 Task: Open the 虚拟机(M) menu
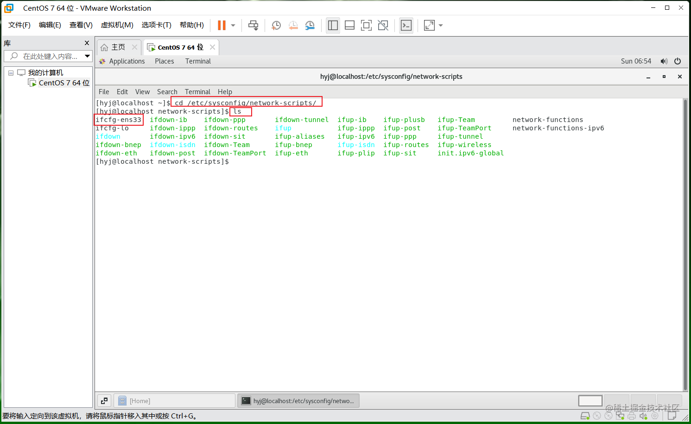pyautogui.click(x=117, y=25)
